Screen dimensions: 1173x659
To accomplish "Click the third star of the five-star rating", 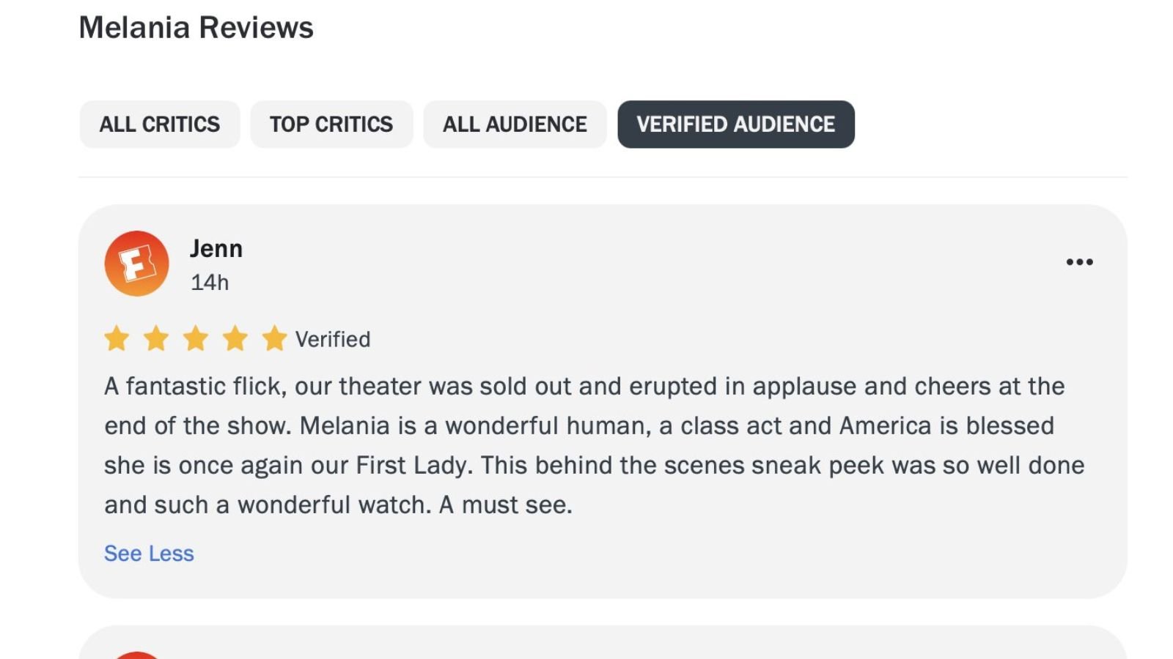I will coord(196,338).
